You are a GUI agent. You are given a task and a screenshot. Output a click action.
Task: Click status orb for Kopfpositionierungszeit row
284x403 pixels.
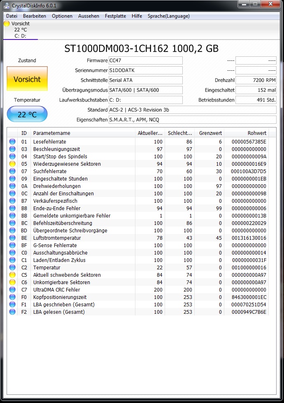(x=12, y=297)
